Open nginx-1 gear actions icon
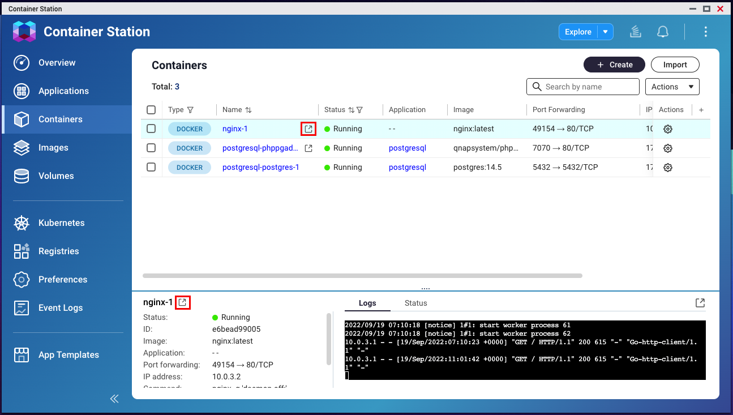The width and height of the screenshot is (733, 415). (x=668, y=129)
